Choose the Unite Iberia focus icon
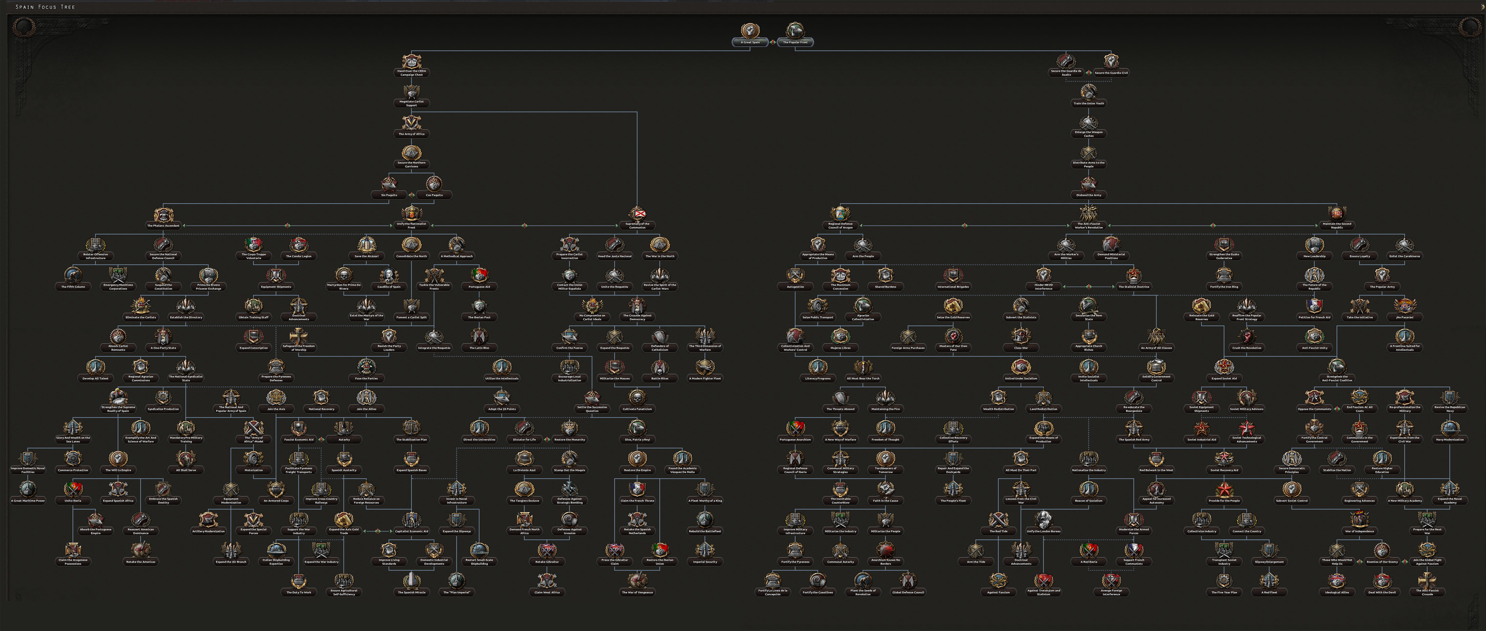Viewport: 1486px width, 631px height. (x=73, y=490)
